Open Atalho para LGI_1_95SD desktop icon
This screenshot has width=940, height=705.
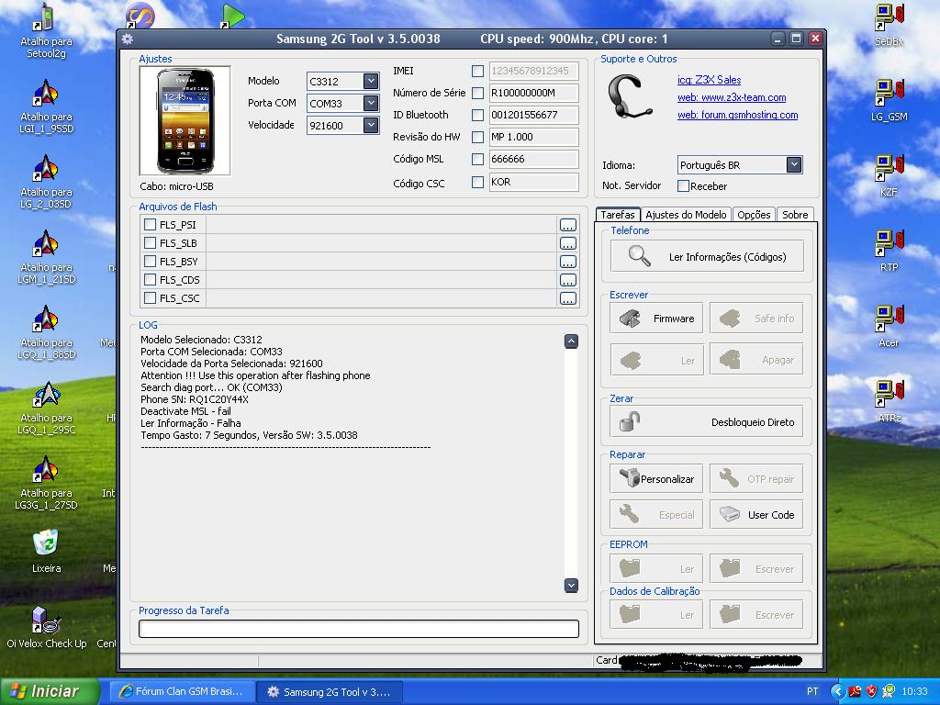[x=46, y=106]
